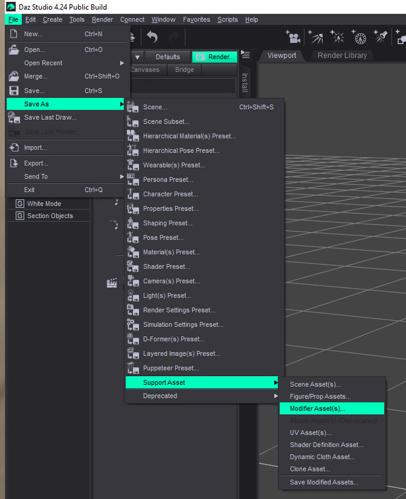The height and width of the screenshot is (499, 406).
Task: Select Dynamic Cloth Asset... entry
Action: pos(332,457)
